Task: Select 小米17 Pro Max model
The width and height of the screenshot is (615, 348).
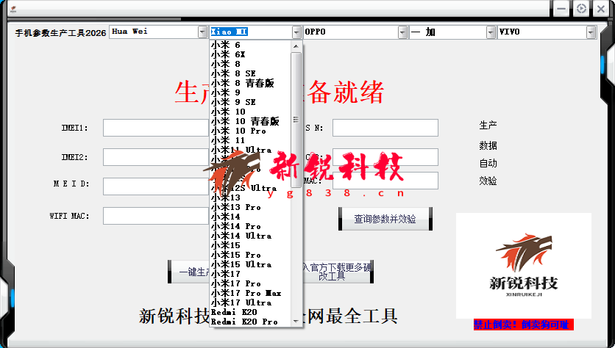Action: click(250, 293)
